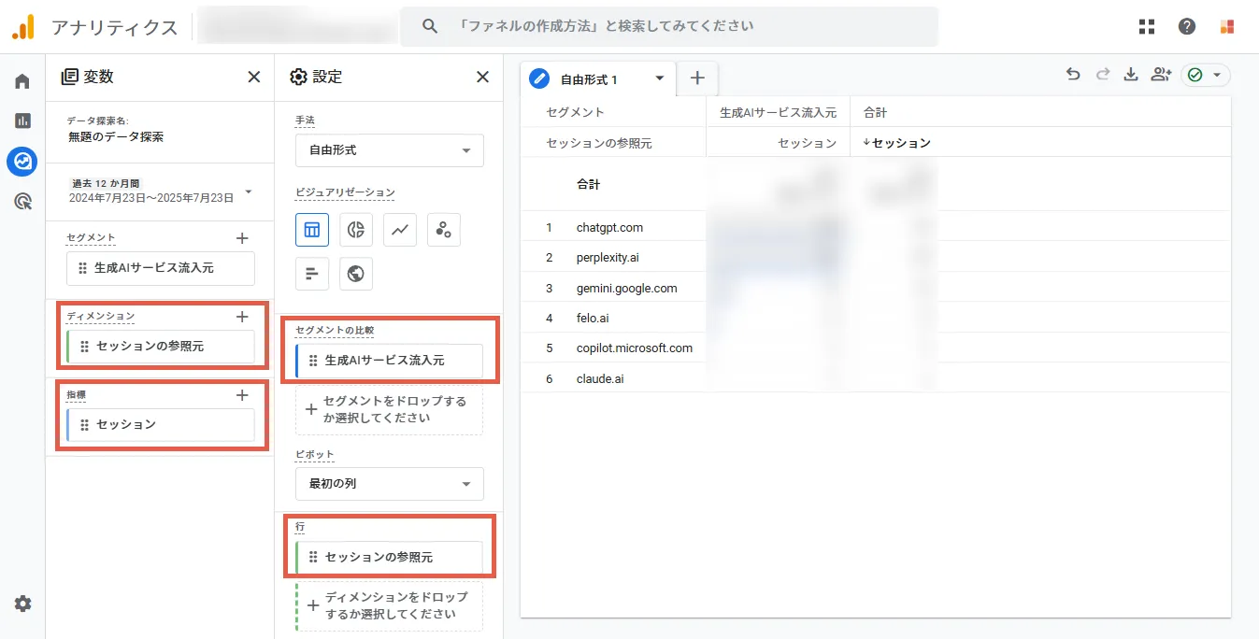
Task: Open the data quality status dropdown
Action: [1206, 75]
